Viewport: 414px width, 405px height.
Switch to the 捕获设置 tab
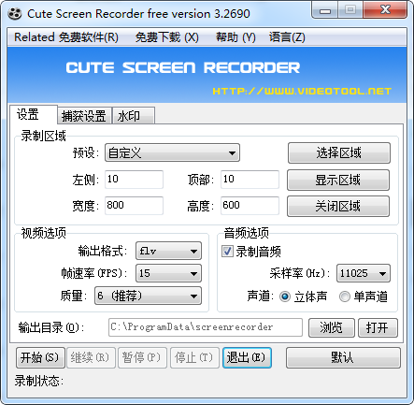click(x=84, y=116)
